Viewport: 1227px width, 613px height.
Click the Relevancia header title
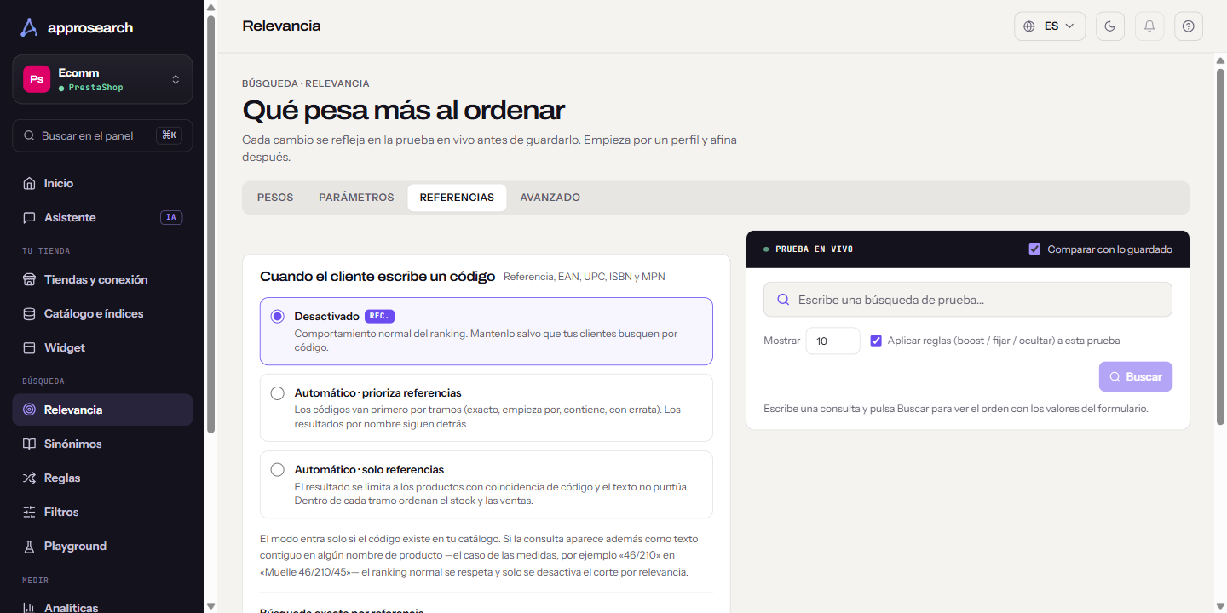pos(281,26)
